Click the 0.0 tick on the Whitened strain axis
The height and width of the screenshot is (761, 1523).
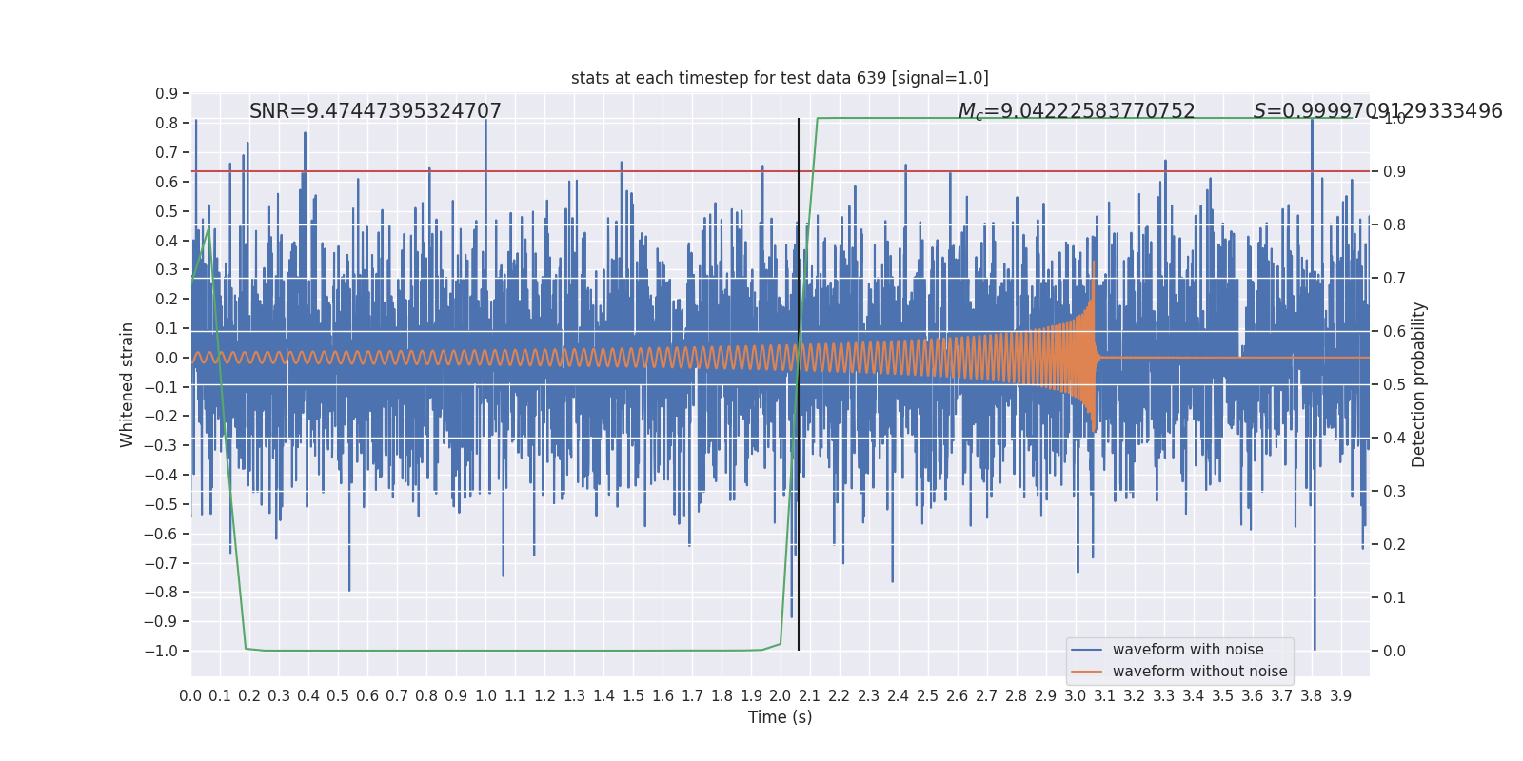167,358
